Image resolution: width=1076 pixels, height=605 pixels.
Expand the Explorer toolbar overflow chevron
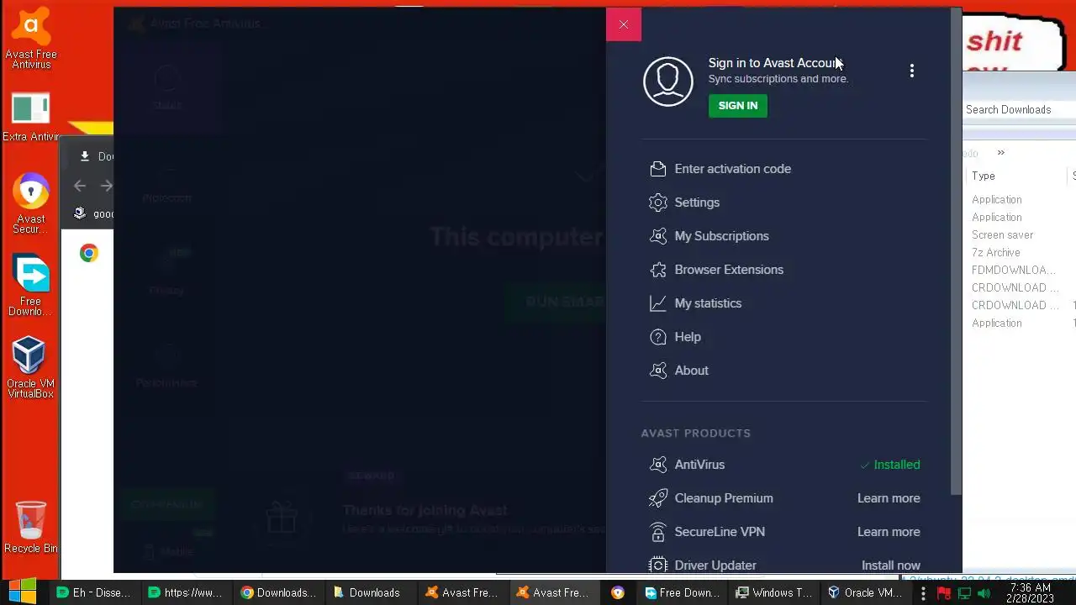point(1000,153)
